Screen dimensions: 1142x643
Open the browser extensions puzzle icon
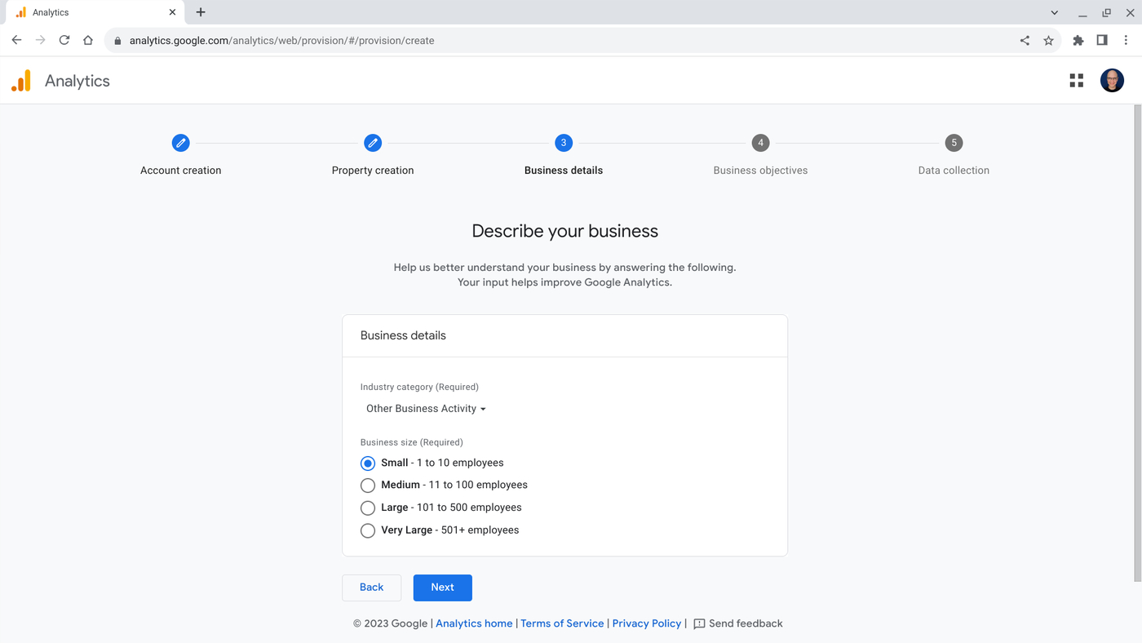point(1078,39)
